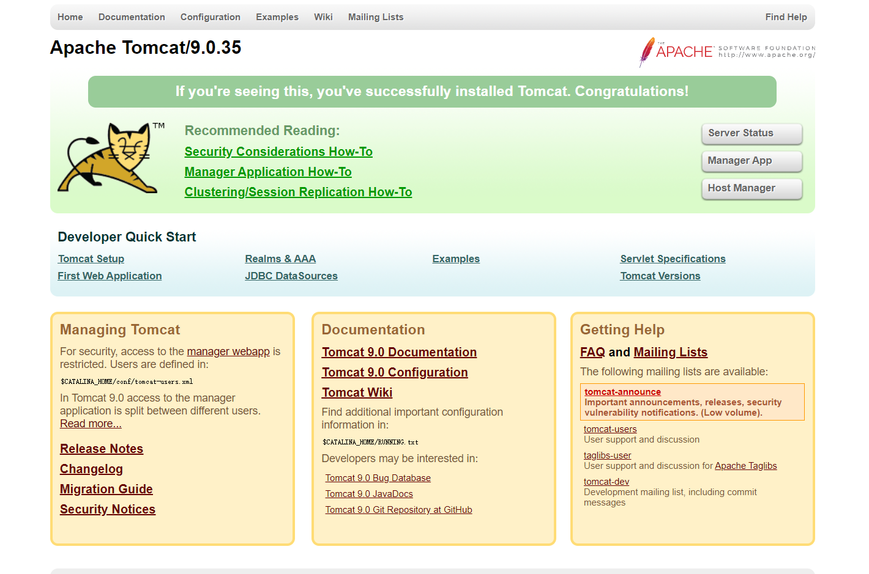The height and width of the screenshot is (574, 869).
Task: Click the Documentation panel heading
Action: click(373, 330)
